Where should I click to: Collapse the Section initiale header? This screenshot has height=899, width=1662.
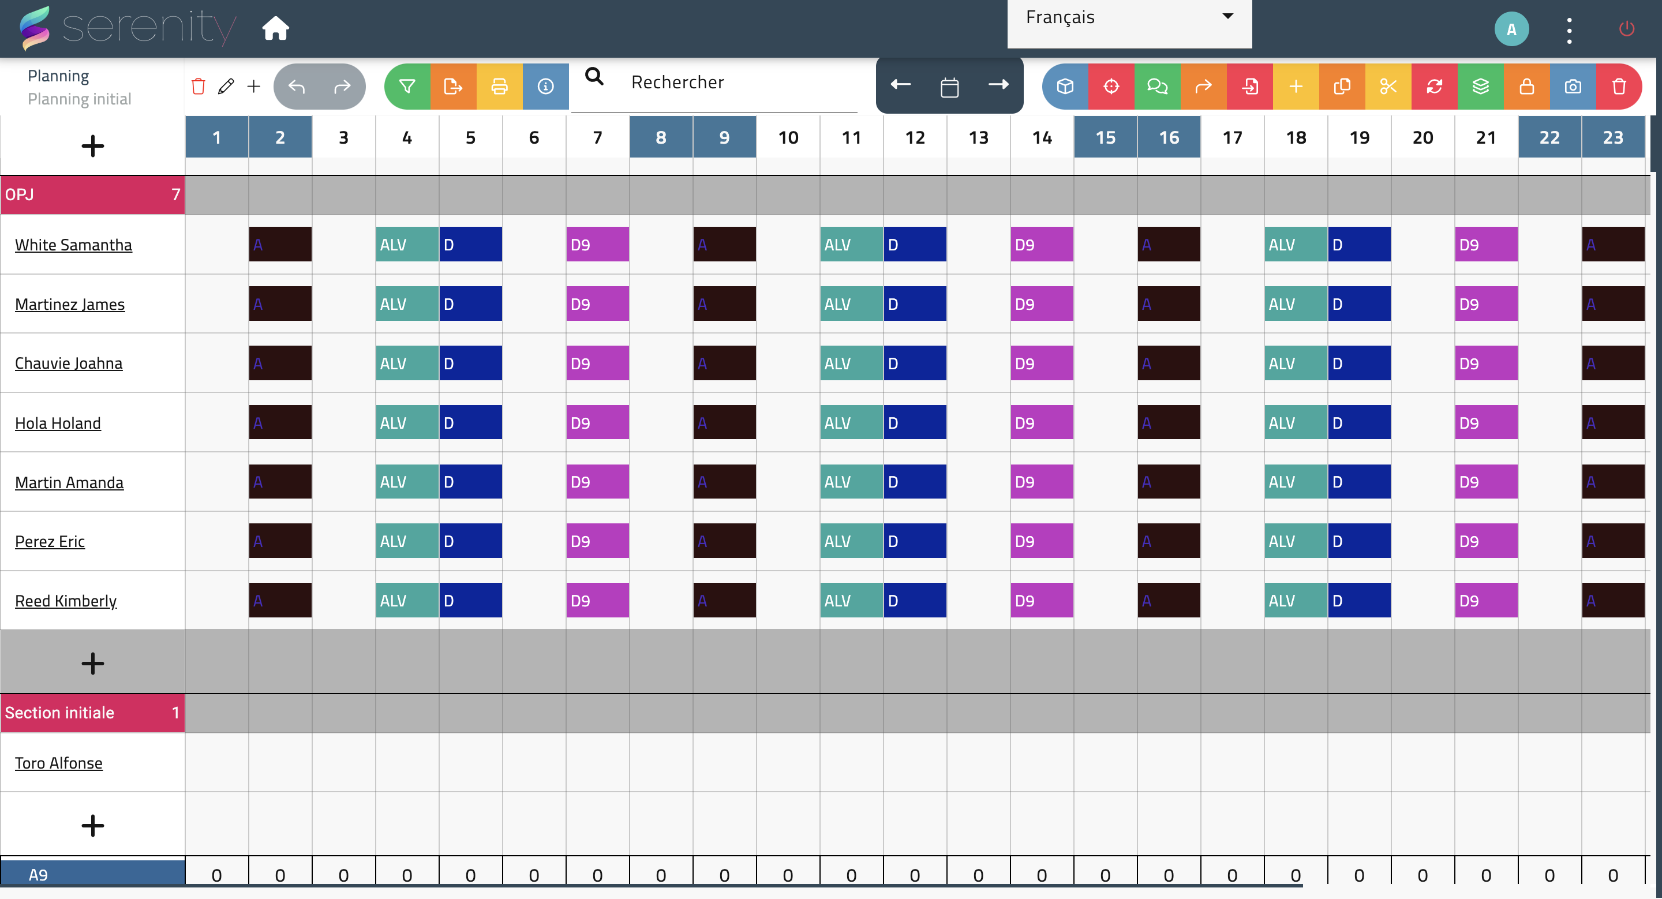point(92,713)
